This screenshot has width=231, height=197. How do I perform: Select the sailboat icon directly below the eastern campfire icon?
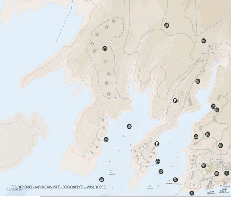point(160,172)
